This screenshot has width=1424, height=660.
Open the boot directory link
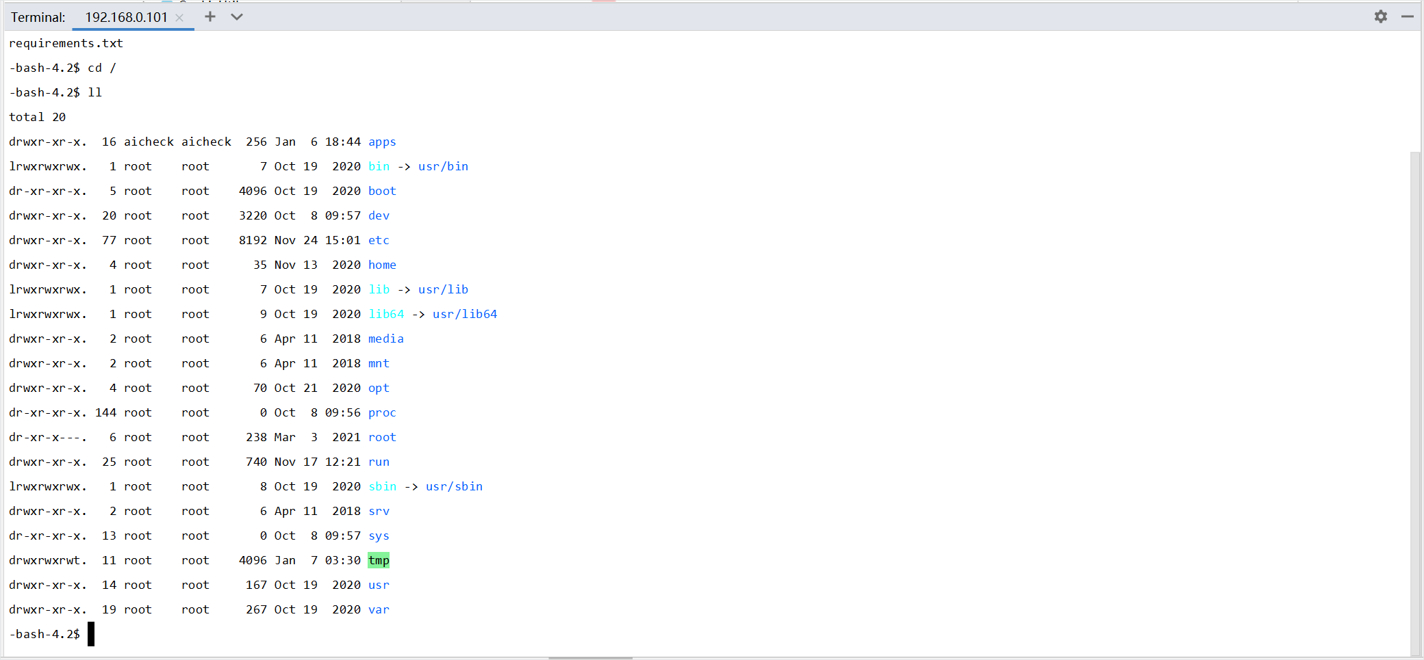tap(381, 191)
